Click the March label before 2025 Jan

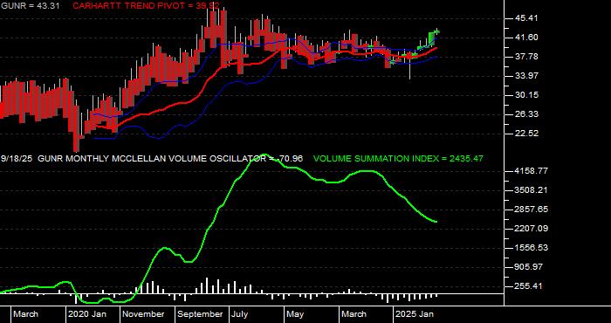point(354,314)
